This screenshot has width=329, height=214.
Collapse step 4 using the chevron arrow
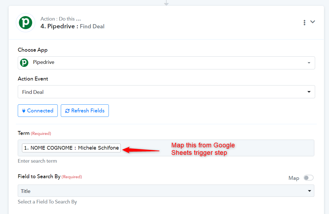click(x=313, y=22)
